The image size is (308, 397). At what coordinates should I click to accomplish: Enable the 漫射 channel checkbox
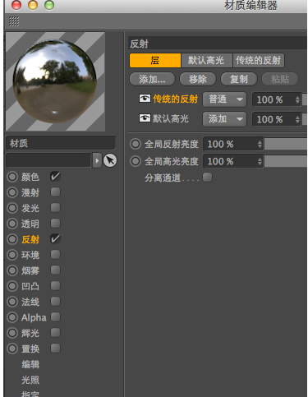coord(55,192)
